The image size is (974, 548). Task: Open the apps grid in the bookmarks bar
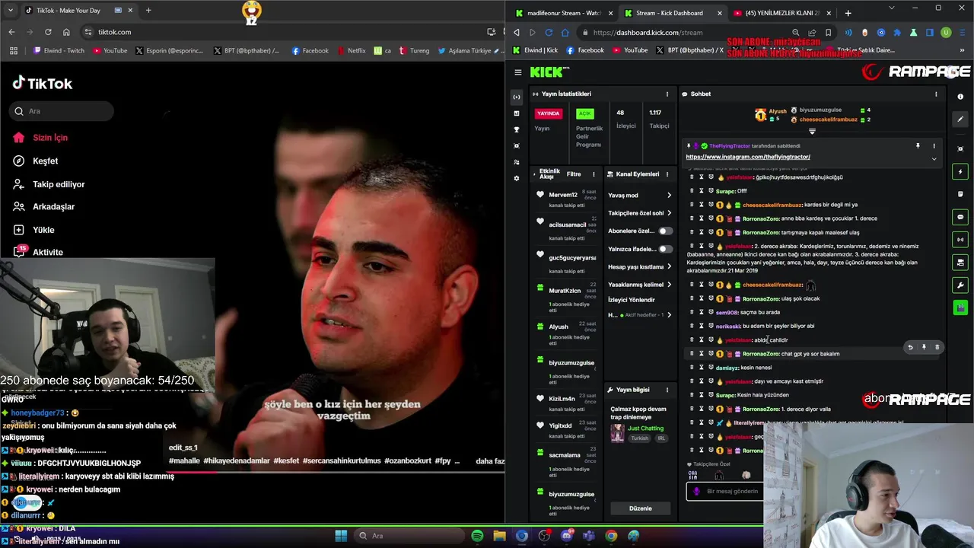[x=14, y=50]
